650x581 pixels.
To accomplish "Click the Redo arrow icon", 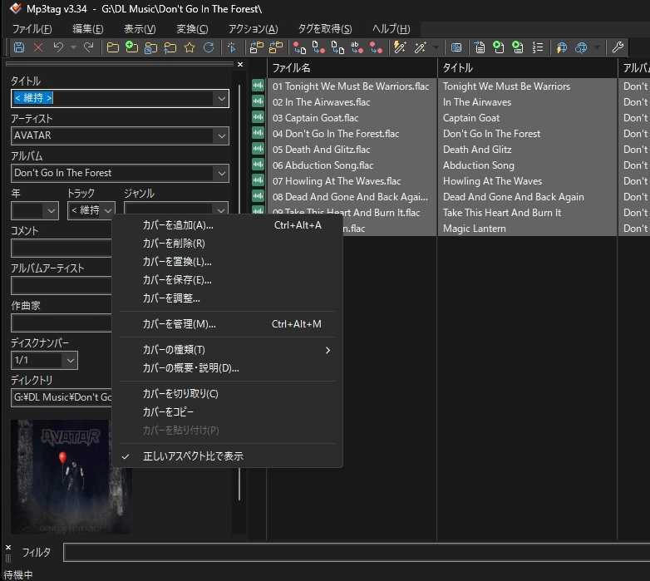I will pyautogui.click(x=89, y=47).
